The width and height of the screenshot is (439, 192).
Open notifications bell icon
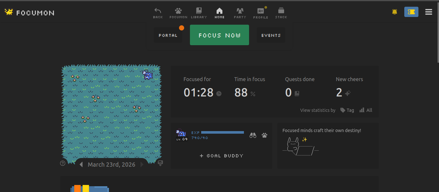(x=394, y=12)
